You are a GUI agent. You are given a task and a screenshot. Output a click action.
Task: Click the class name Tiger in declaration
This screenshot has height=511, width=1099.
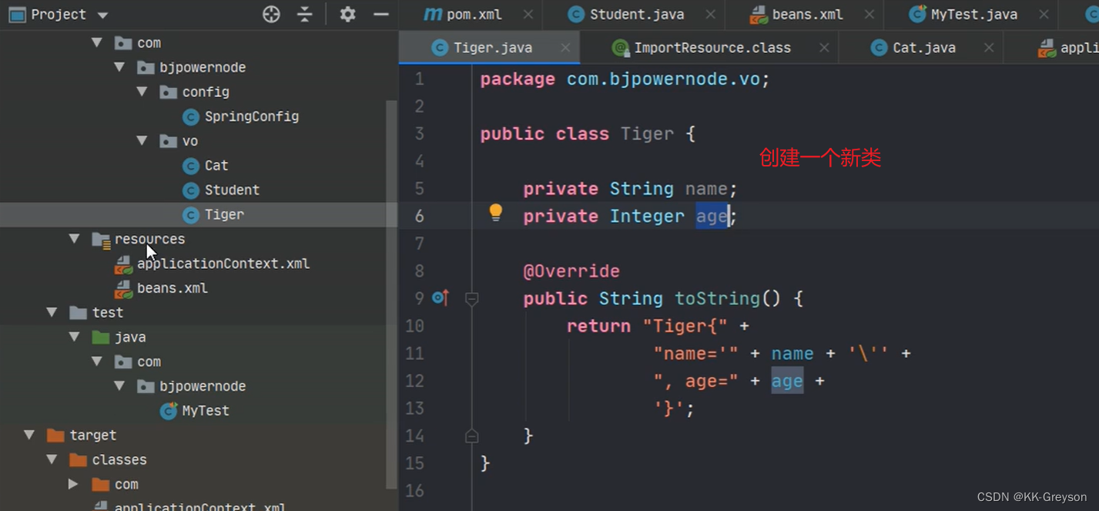coord(648,134)
